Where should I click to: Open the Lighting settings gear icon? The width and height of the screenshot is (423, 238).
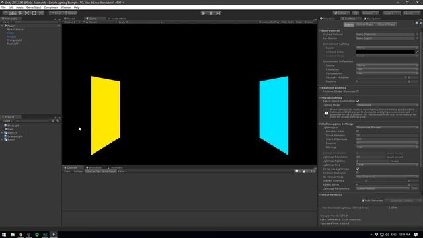421,23
